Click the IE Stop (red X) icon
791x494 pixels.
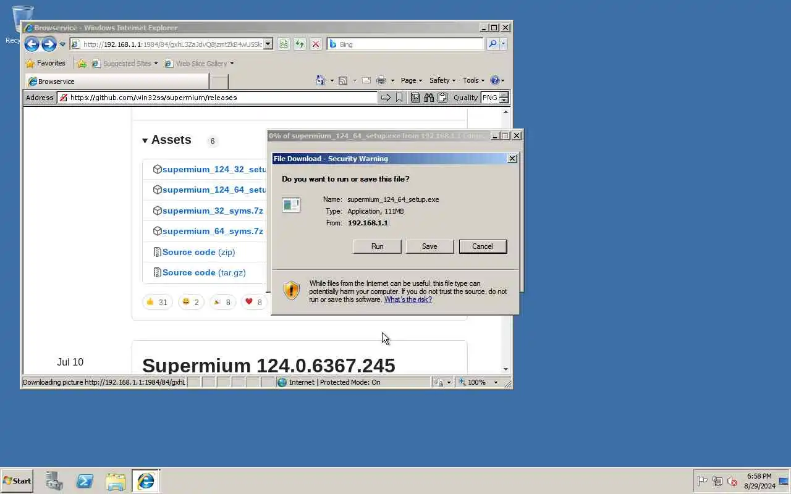(316, 44)
